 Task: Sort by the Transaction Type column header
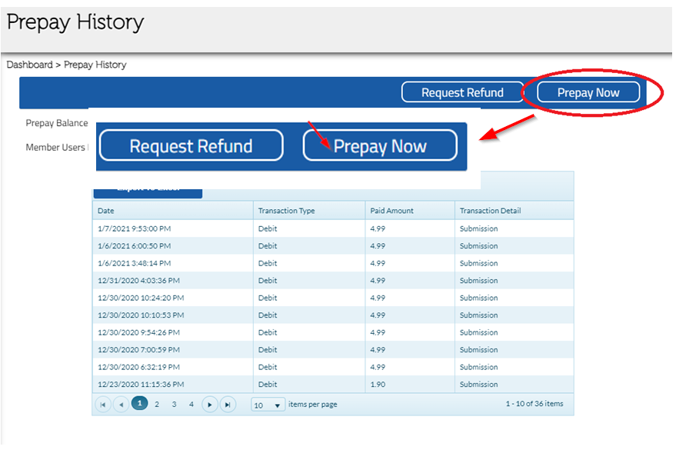click(x=286, y=211)
